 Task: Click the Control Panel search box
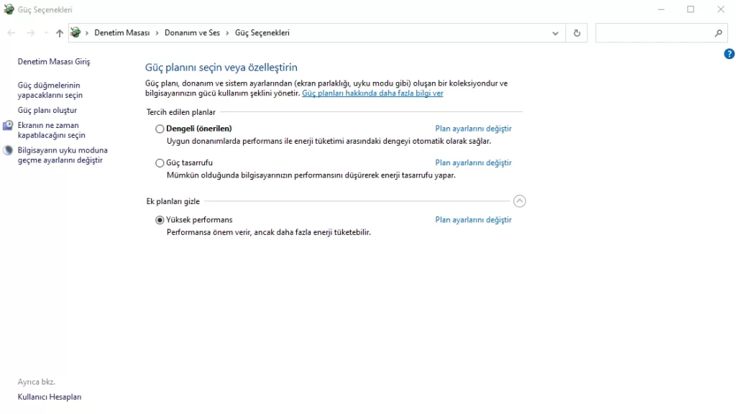click(x=654, y=33)
